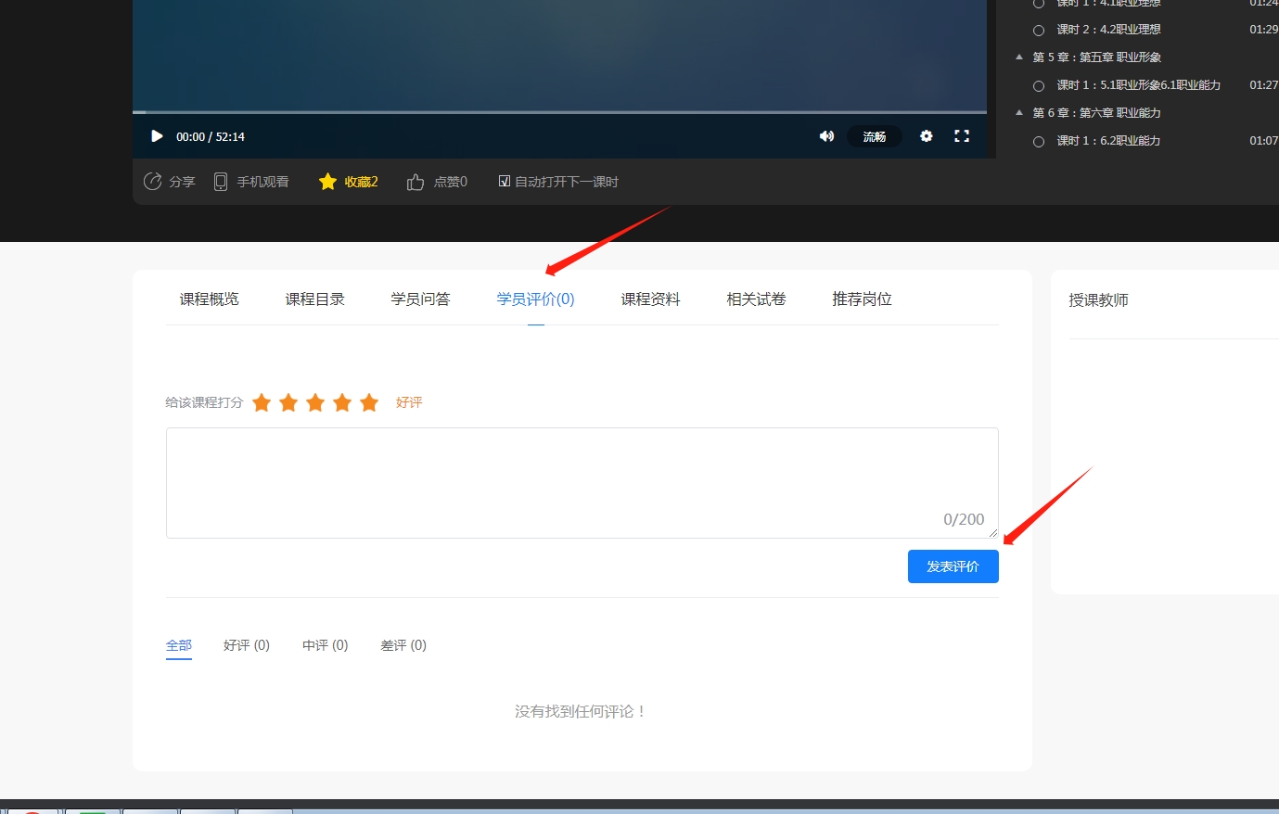Collapse chapter 第5章 职业形象
The height and width of the screenshot is (814, 1279).
click(1019, 57)
